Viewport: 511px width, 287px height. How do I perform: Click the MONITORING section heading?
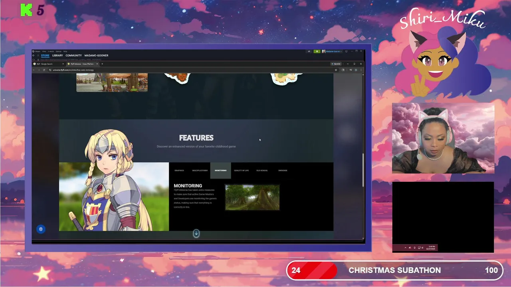pos(188,186)
